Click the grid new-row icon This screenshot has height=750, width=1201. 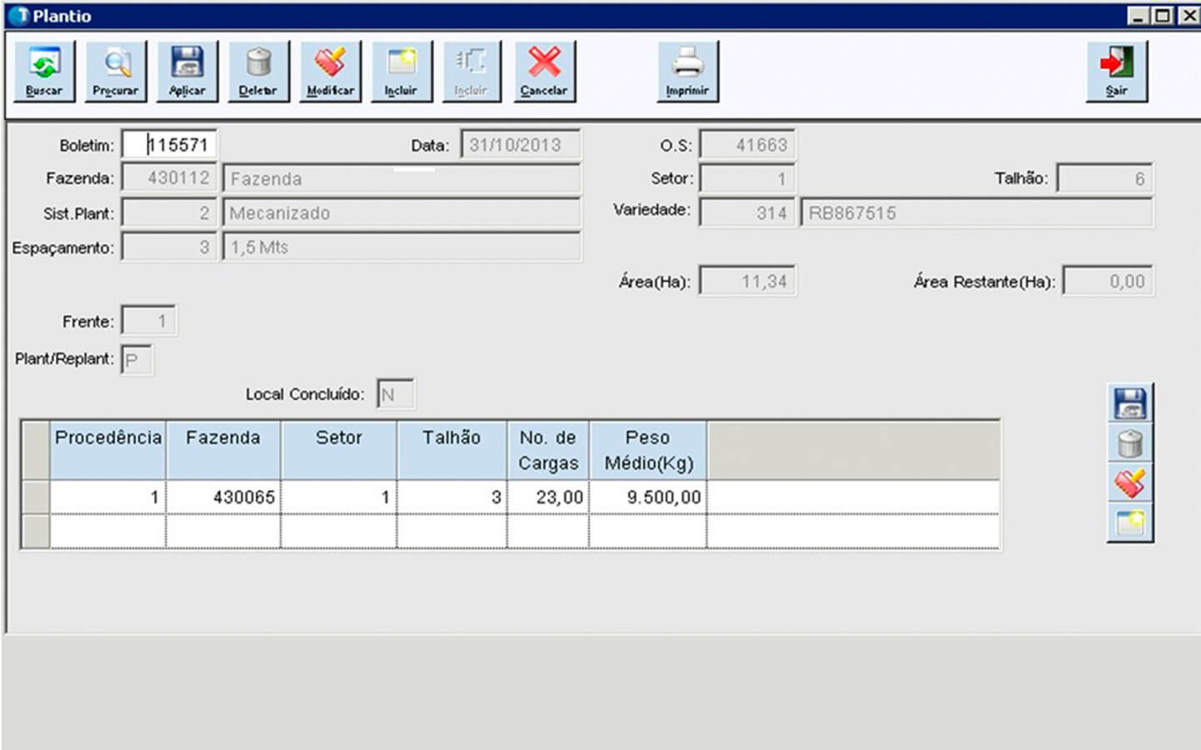pos(1130,523)
